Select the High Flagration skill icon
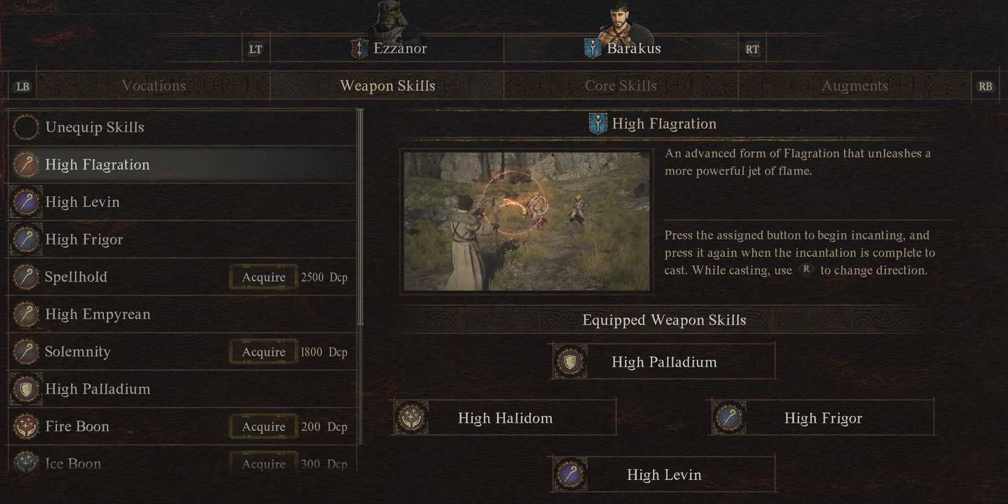This screenshot has width=1008, height=504. pos(26,164)
